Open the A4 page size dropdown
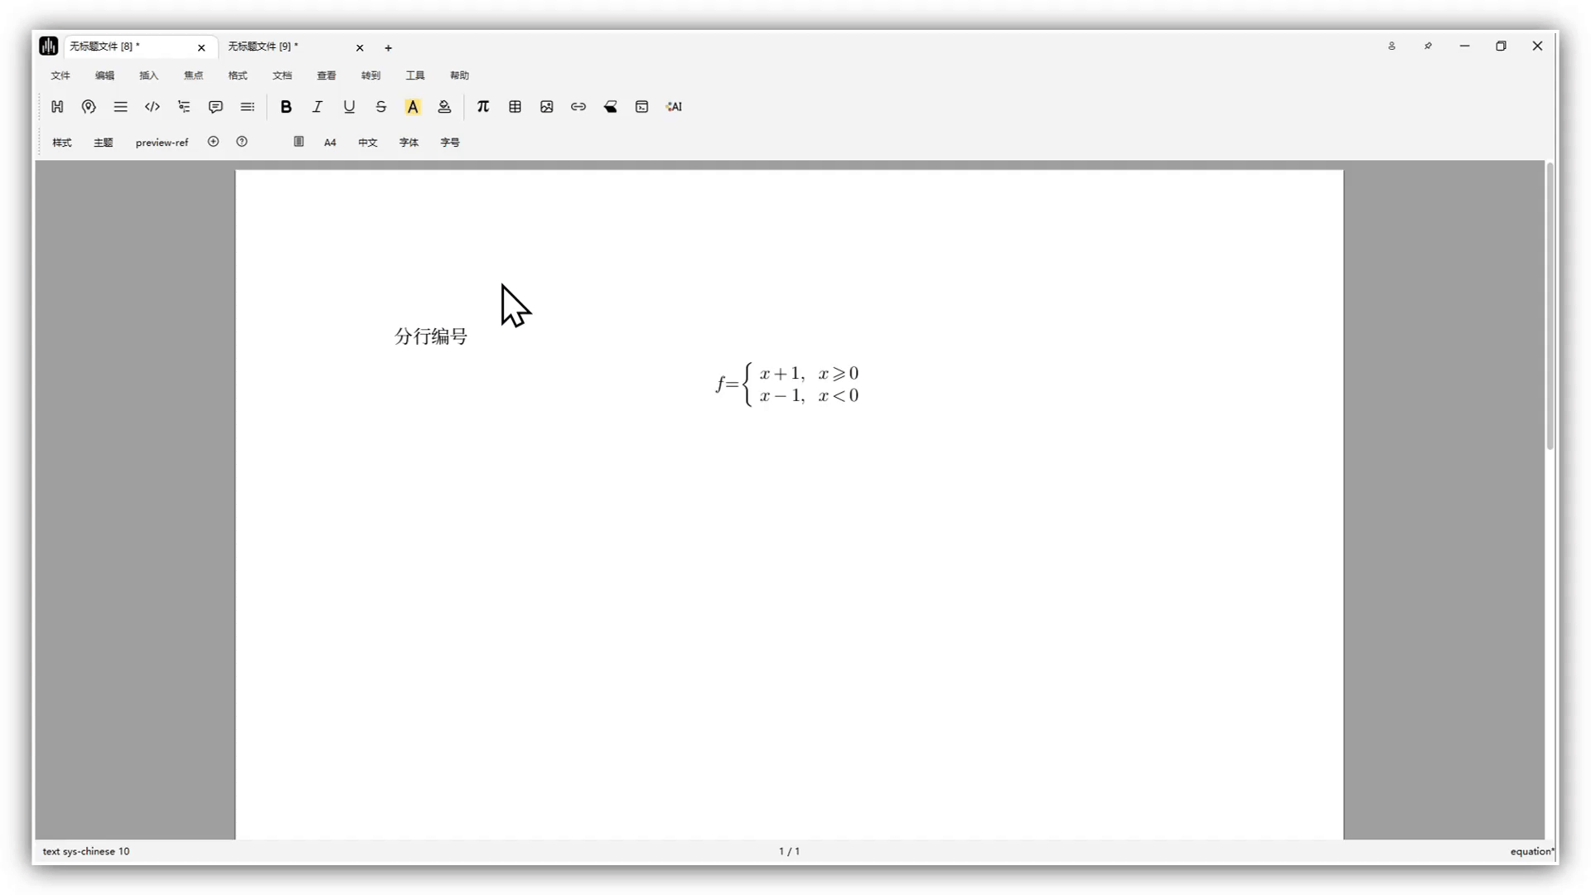This screenshot has width=1591, height=895. [330, 143]
